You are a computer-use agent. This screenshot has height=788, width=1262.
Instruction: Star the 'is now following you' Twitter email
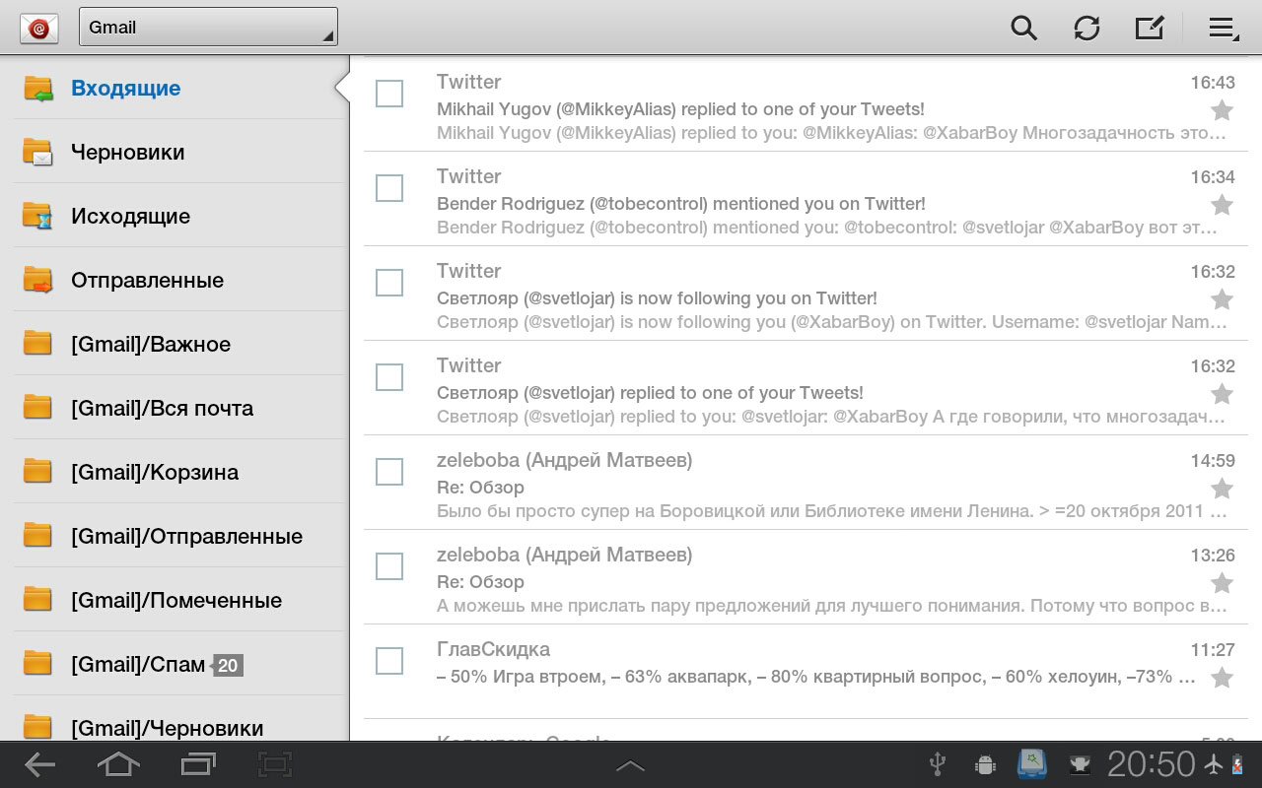[x=1222, y=298]
